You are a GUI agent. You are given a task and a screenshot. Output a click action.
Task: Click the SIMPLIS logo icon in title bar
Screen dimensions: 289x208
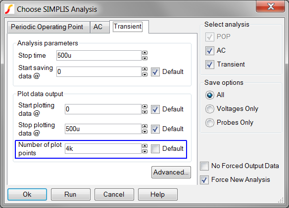point(9,9)
